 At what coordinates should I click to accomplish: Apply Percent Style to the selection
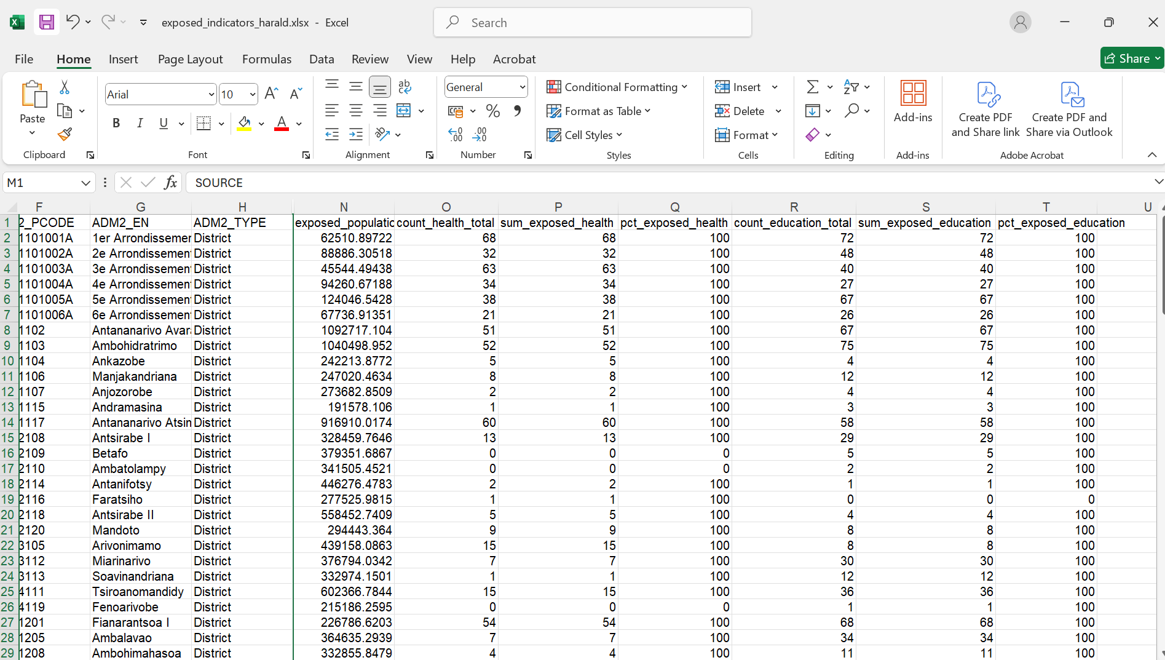click(492, 111)
